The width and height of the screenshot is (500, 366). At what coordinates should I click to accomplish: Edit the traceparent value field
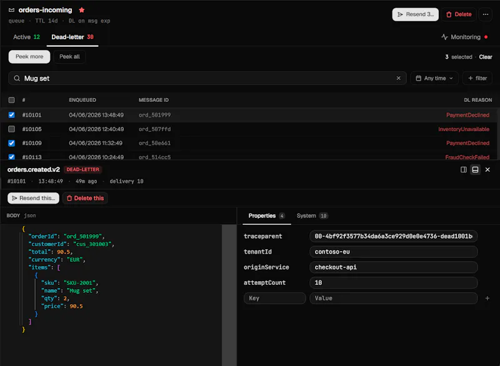click(393, 236)
